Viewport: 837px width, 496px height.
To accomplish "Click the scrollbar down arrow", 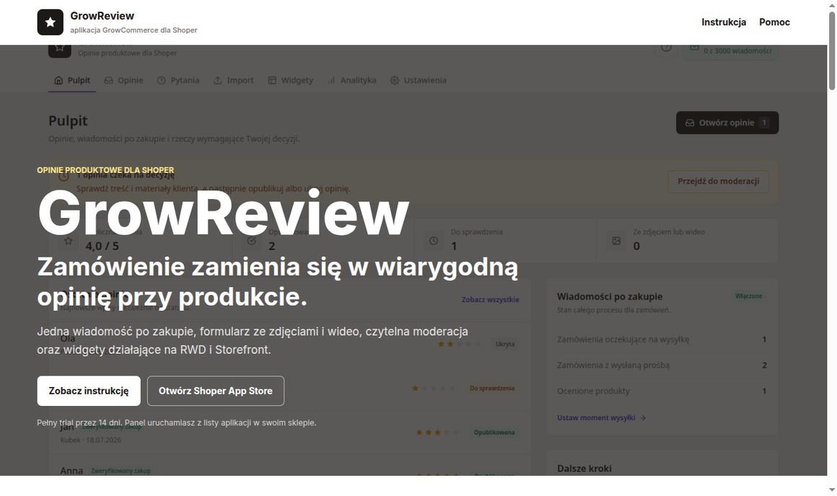I will [832, 490].
